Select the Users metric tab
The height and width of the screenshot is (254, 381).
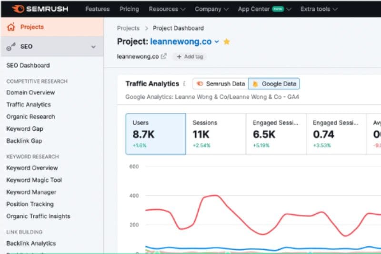pyautogui.click(x=156, y=134)
